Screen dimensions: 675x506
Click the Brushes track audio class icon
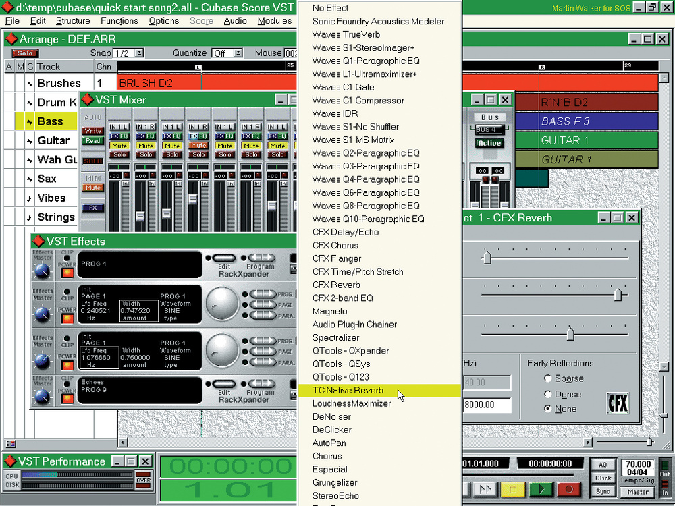[29, 84]
